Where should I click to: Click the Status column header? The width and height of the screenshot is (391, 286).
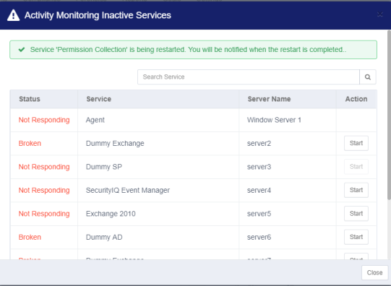pyautogui.click(x=30, y=99)
